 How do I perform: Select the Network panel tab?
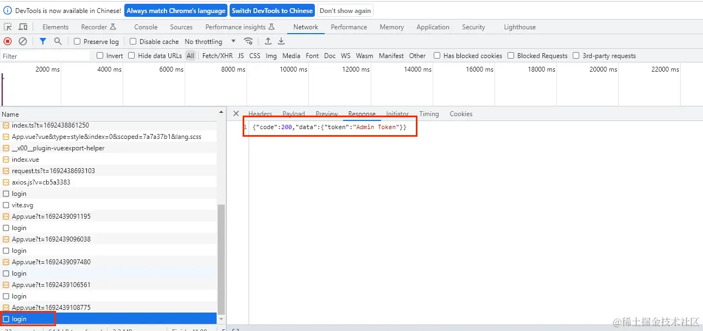click(x=306, y=27)
